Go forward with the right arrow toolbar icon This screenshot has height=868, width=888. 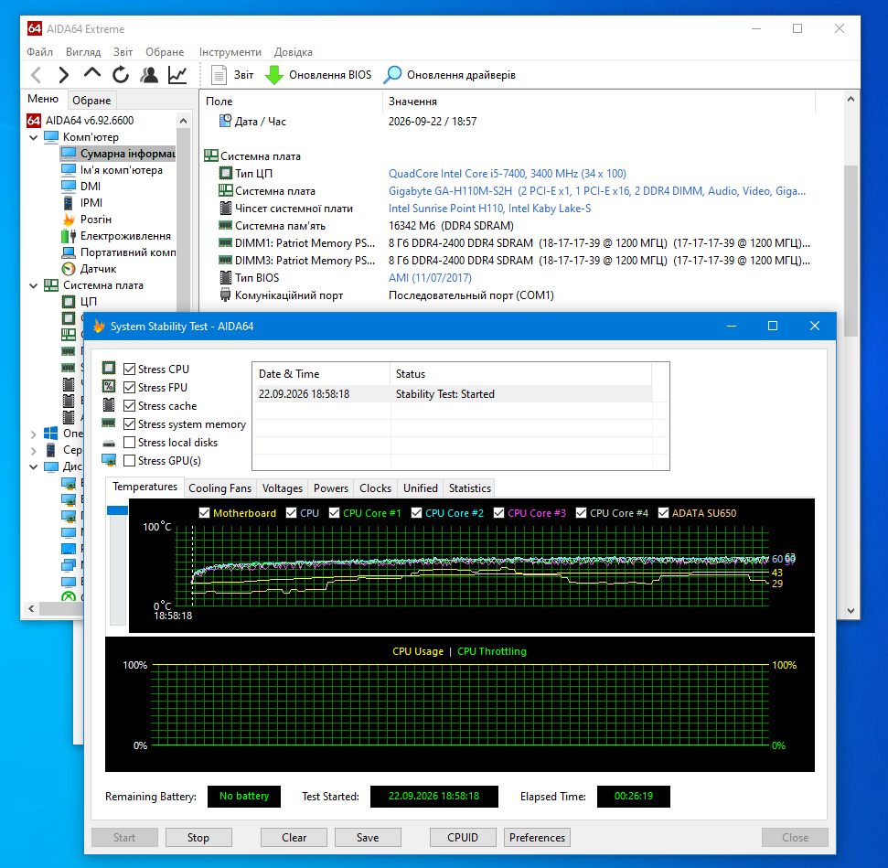click(63, 75)
